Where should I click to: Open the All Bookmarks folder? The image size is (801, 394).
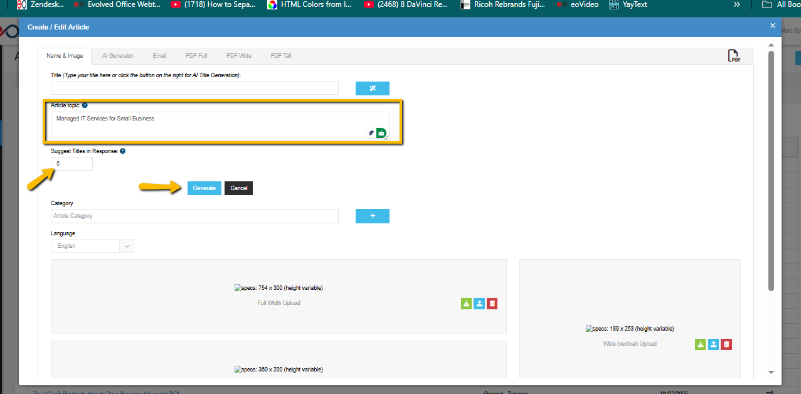780,4
